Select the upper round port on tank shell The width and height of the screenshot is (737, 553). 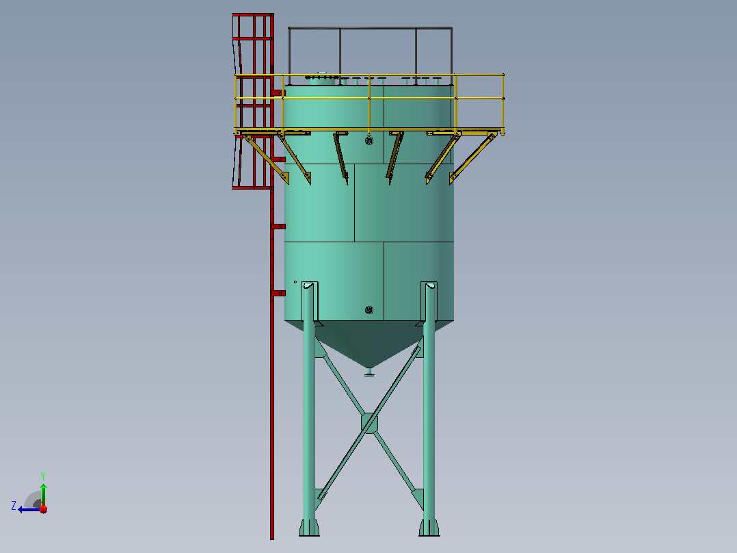[x=369, y=141]
